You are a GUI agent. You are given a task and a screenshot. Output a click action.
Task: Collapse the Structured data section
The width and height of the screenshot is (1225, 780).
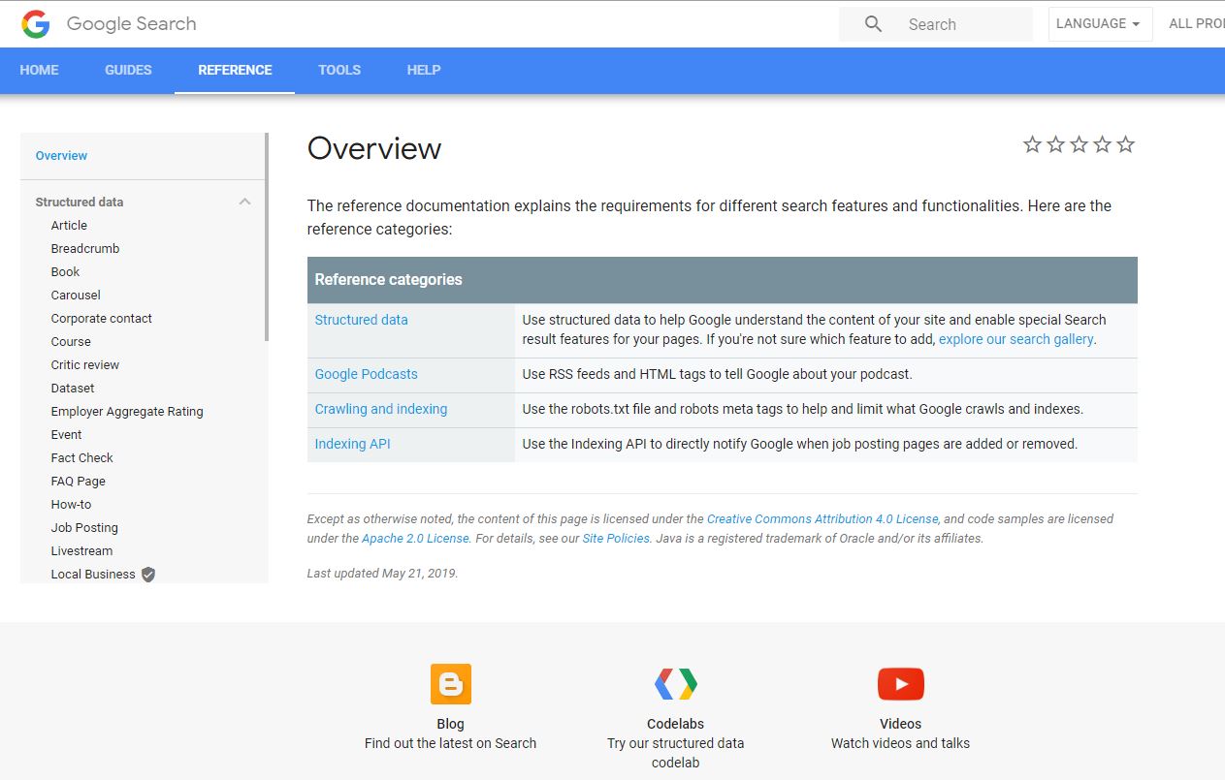point(244,202)
